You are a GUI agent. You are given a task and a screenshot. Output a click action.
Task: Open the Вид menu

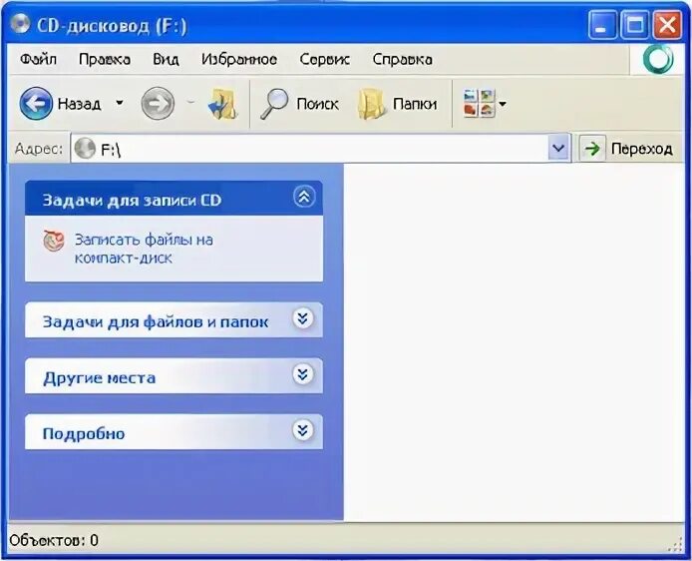click(x=166, y=59)
